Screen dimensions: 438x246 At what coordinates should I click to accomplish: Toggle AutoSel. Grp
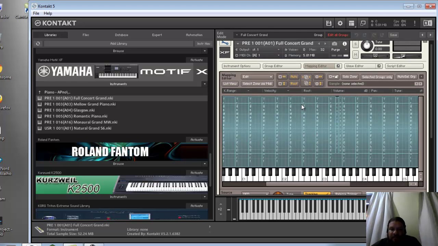point(406,77)
